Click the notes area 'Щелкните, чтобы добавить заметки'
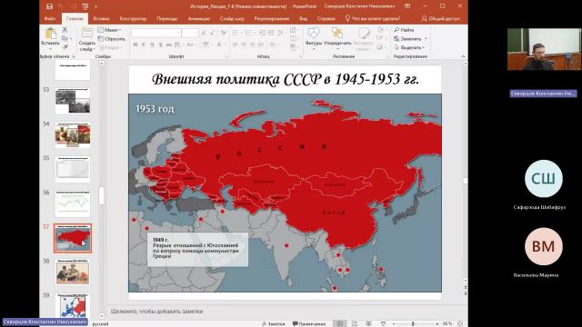Screen dimensions: 582x327 (156, 312)
